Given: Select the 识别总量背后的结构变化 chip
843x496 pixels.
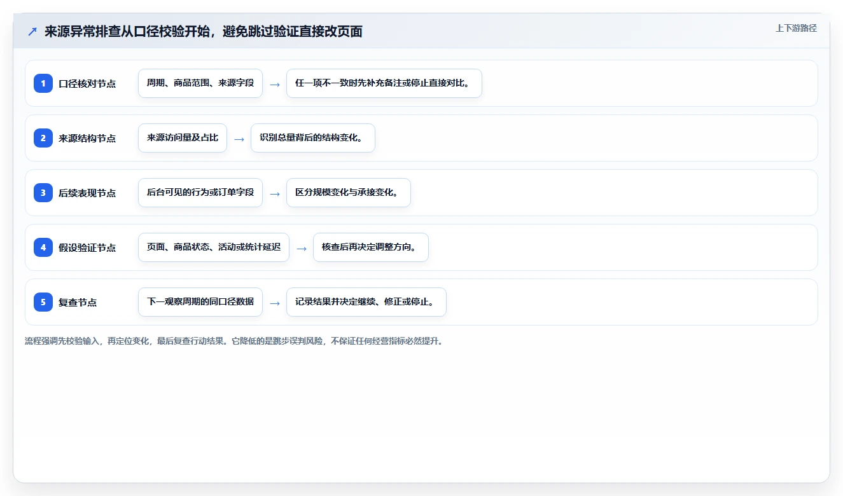Looking at the screenshot, I should click(313, 138).
